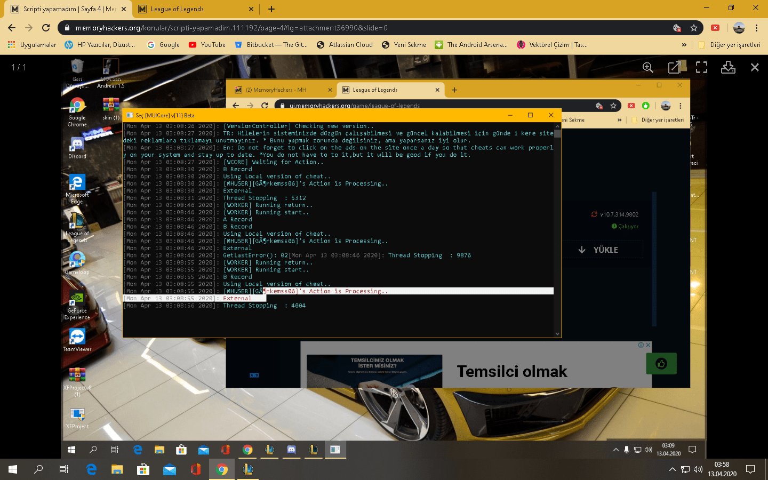This screenshot has width=768, height=480.
Task: Expand the hidden bookmarks overflow chevron
Action: coord(684,45)
